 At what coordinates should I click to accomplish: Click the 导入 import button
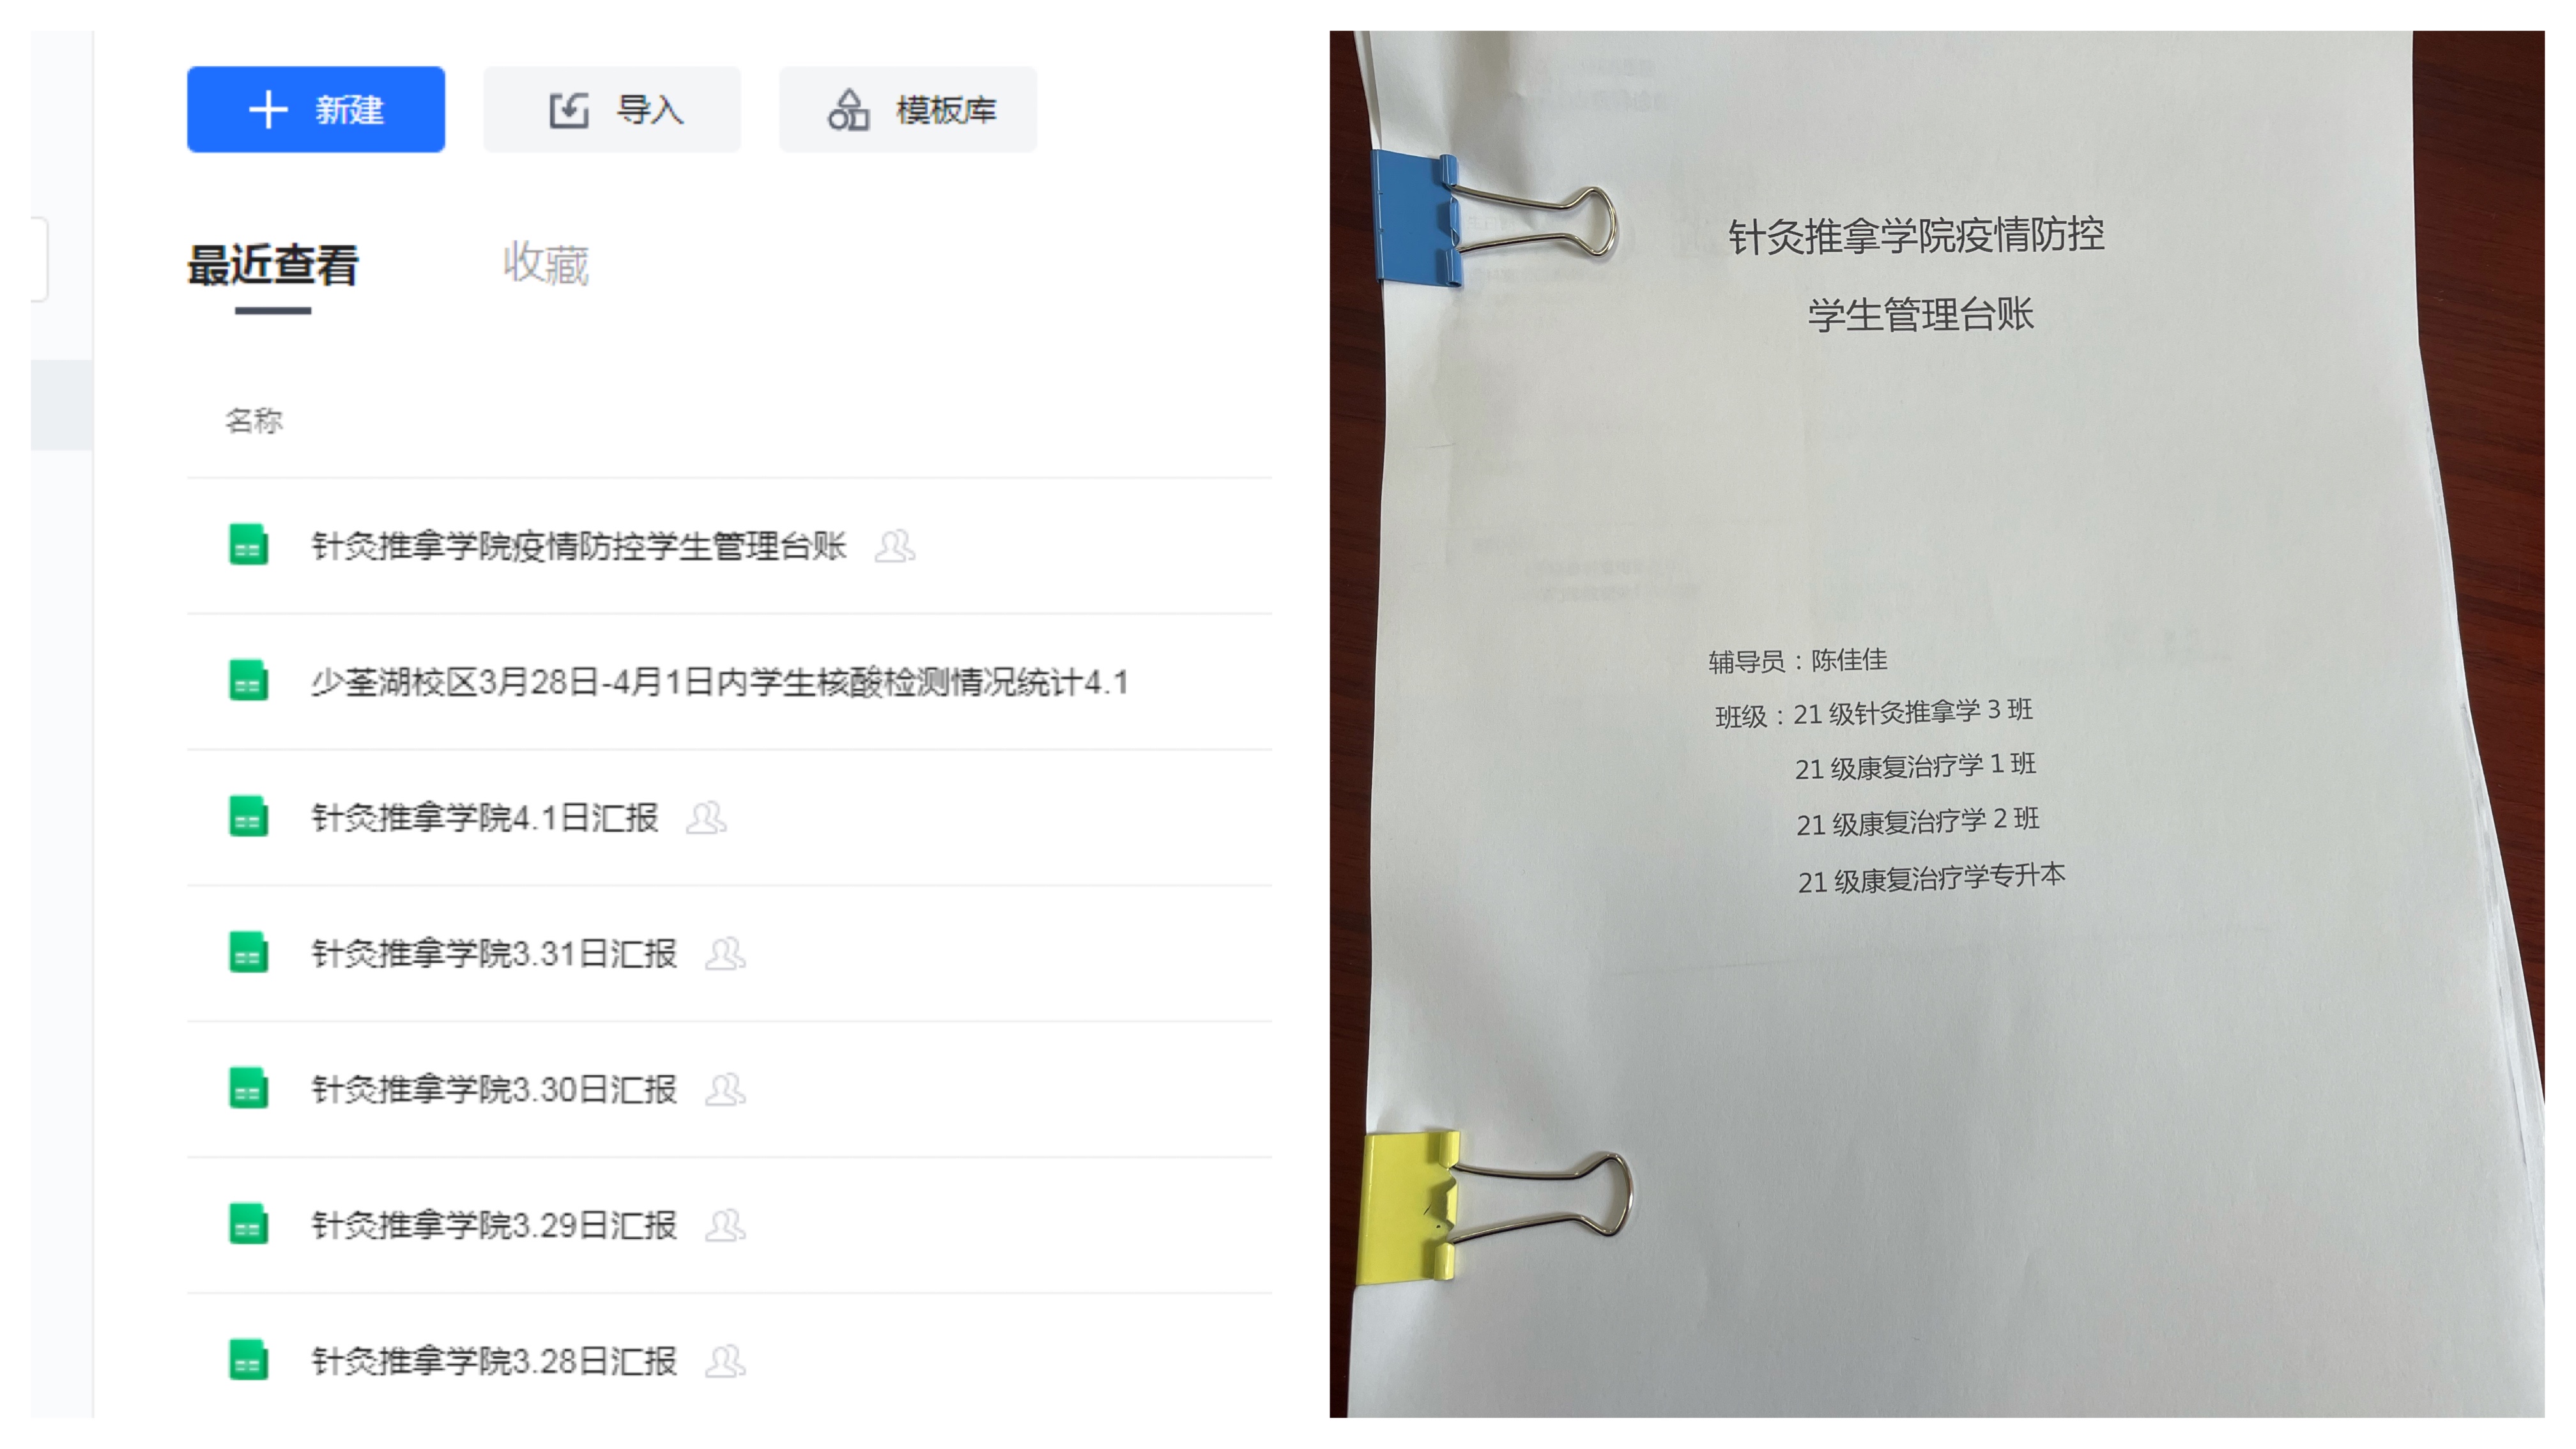point(612,109)
